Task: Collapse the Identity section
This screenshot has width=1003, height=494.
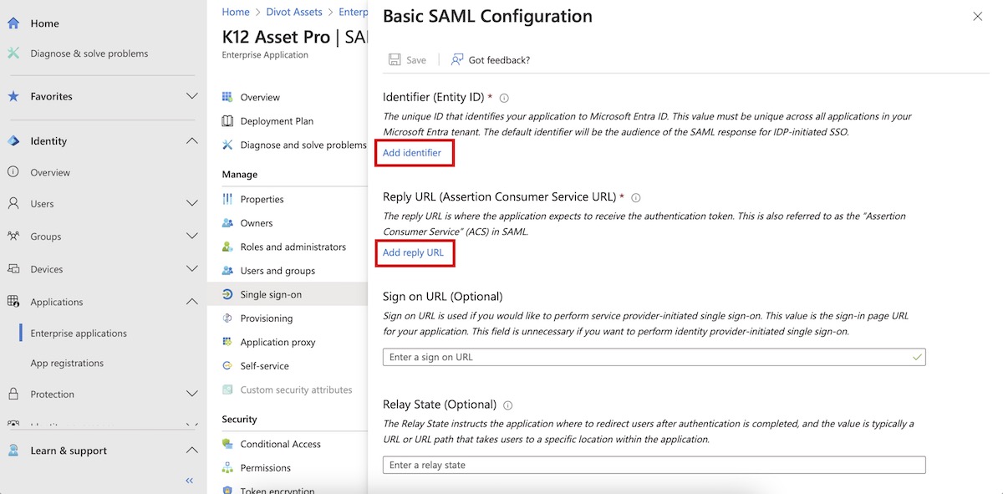Action: click(x=191, y=141)
